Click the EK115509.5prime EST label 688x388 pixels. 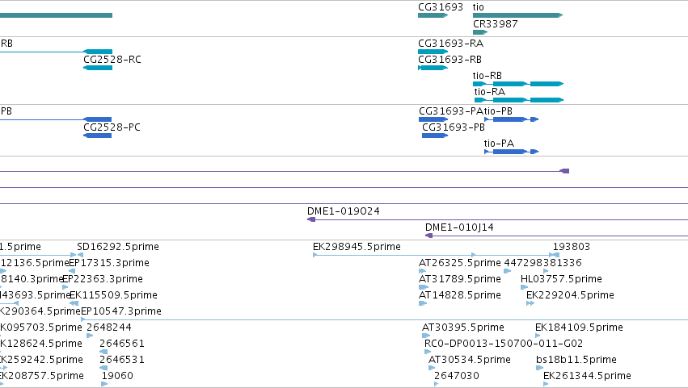[114, 295]
